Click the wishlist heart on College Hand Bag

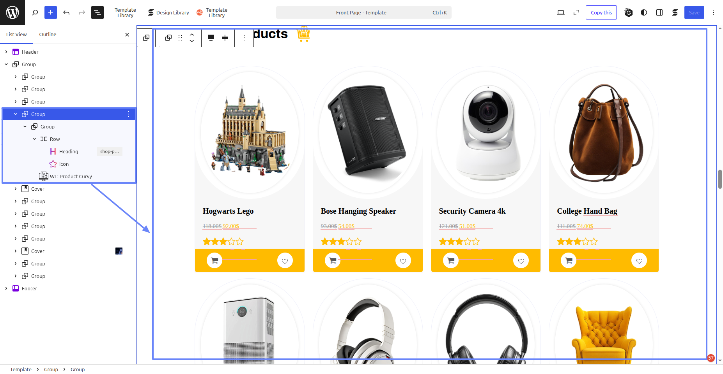click(639, 260)
